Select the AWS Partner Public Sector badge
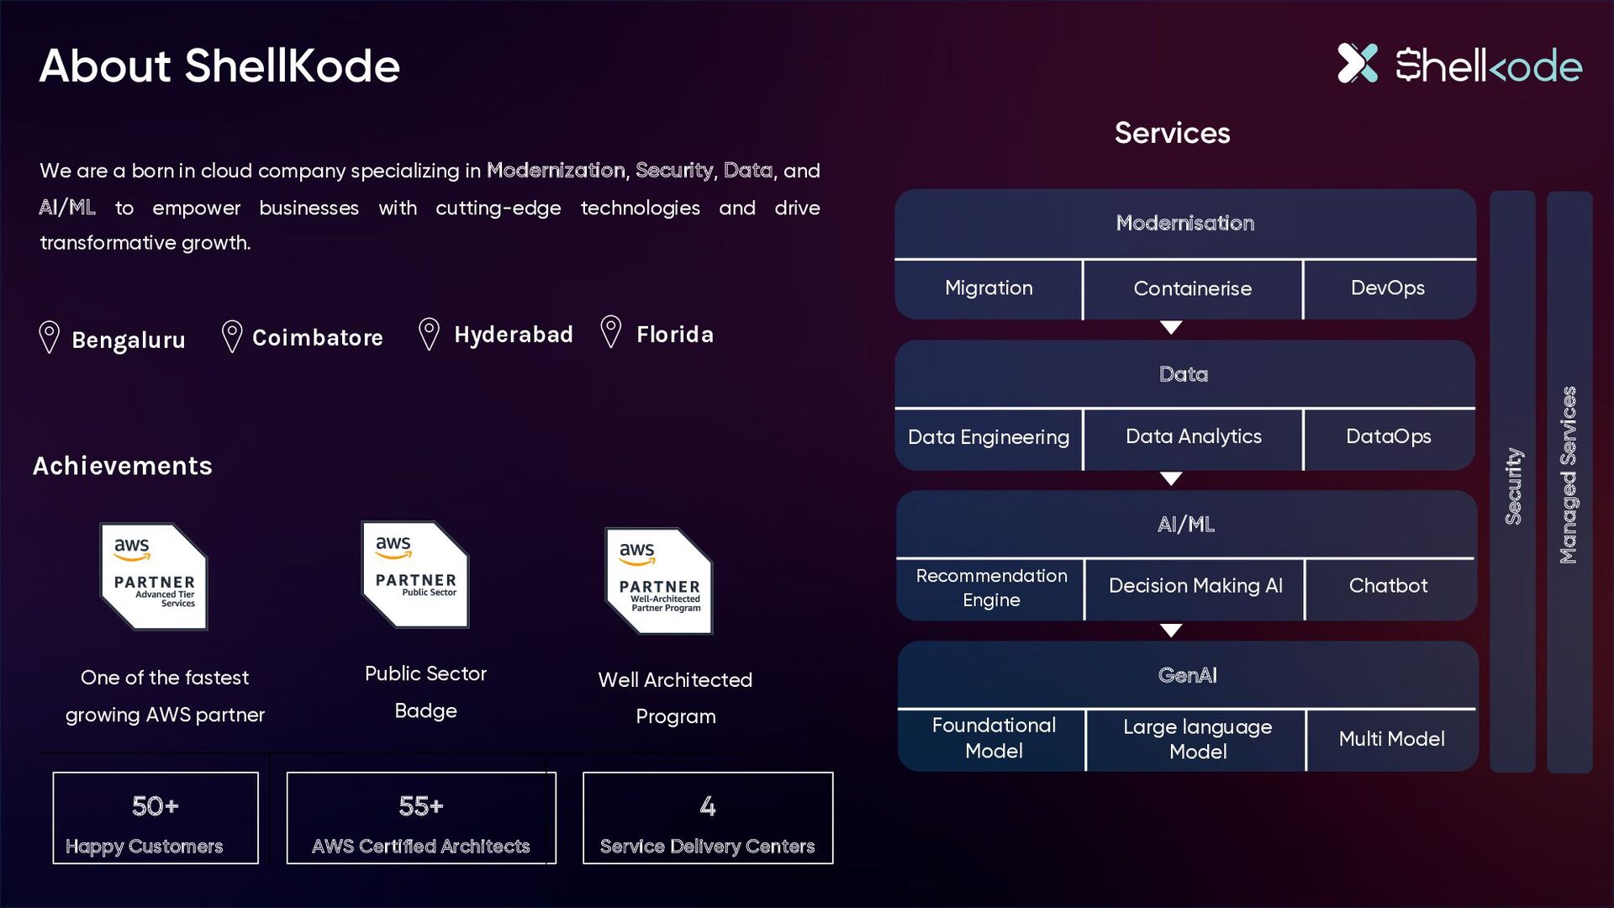1614x908 pixels. (415, 574)
